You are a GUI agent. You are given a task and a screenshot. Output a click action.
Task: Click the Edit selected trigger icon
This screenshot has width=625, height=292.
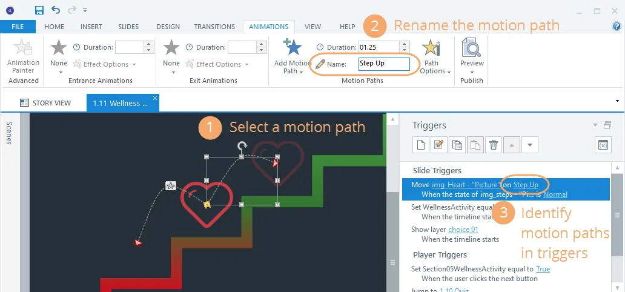(439, 145)
